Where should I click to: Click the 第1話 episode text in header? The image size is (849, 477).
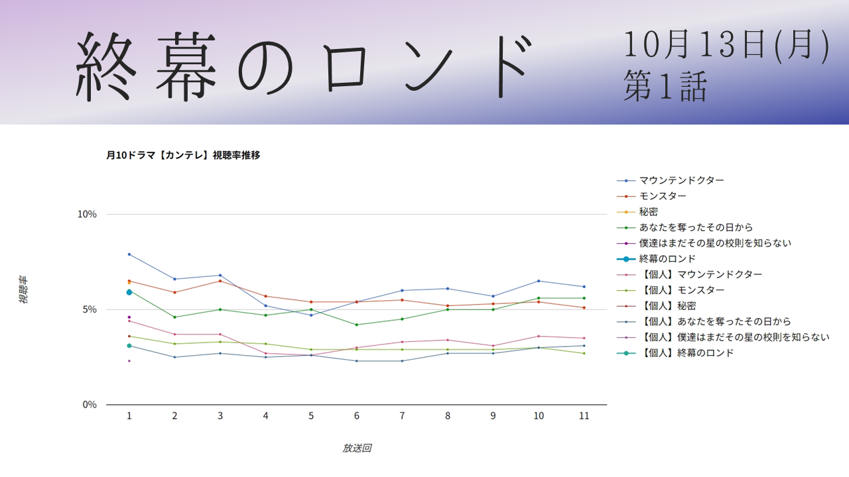(665, 87)
